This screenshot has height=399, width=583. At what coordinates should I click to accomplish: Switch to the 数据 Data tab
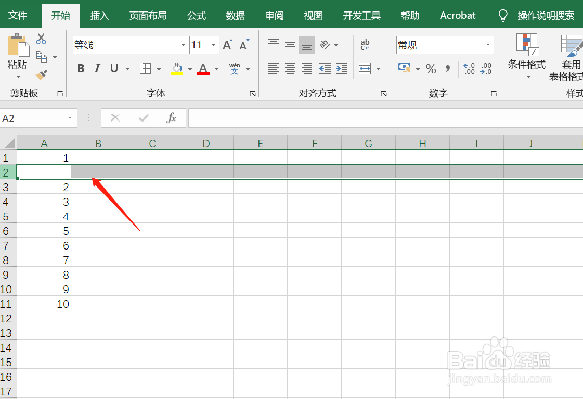(236, 16)
